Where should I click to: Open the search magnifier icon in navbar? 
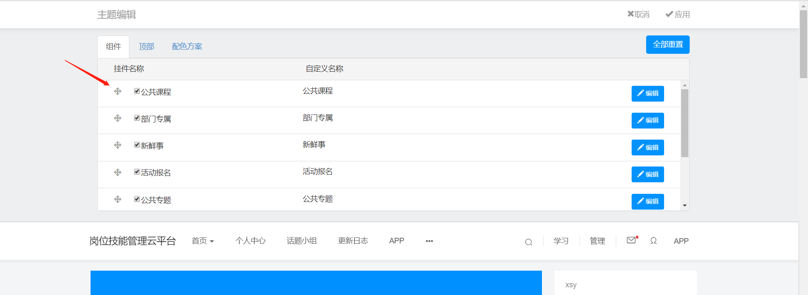pyautogui.click(x=529, y=242)
